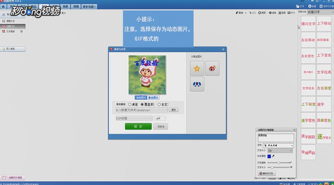
Task: Open the .gif format dropdown
Action: (x=160, y=118)
